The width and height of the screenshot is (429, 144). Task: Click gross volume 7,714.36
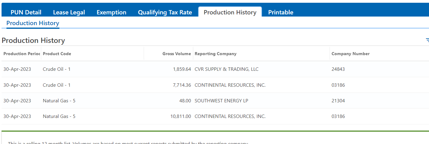click(182, 85)
